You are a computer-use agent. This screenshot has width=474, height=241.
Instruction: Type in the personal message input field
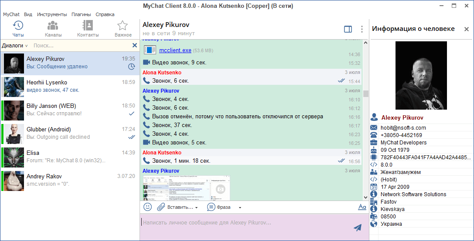tap(244, 223)
